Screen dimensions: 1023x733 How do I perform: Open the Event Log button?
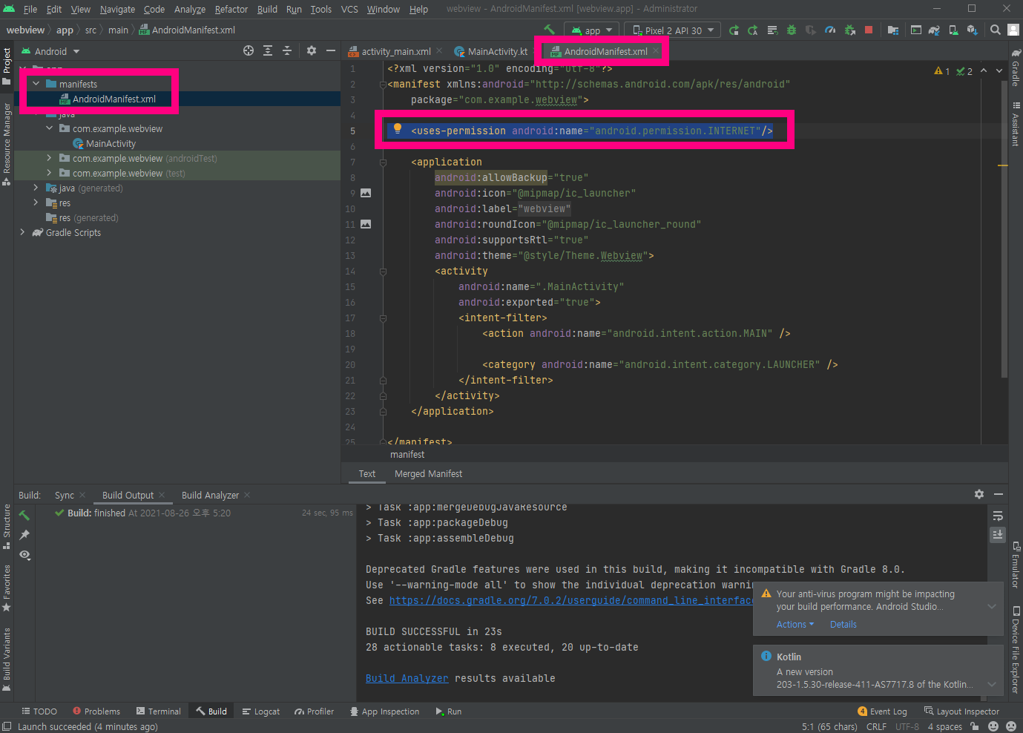[x=882, y=711]
